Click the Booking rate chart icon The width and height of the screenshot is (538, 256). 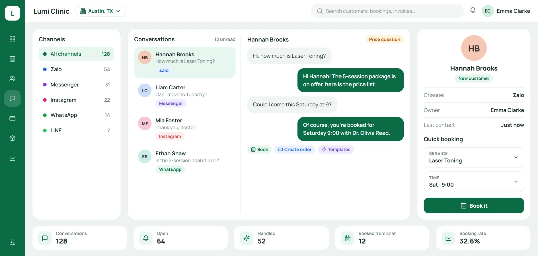(x=448, y=238)
